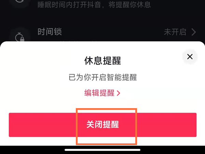Select the 时间锁 row label

point(50,31)
